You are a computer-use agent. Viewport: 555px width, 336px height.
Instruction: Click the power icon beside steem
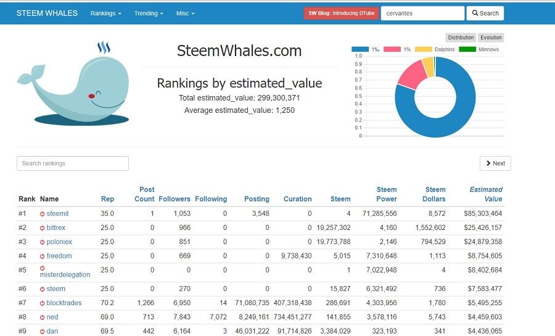(42, 289)
